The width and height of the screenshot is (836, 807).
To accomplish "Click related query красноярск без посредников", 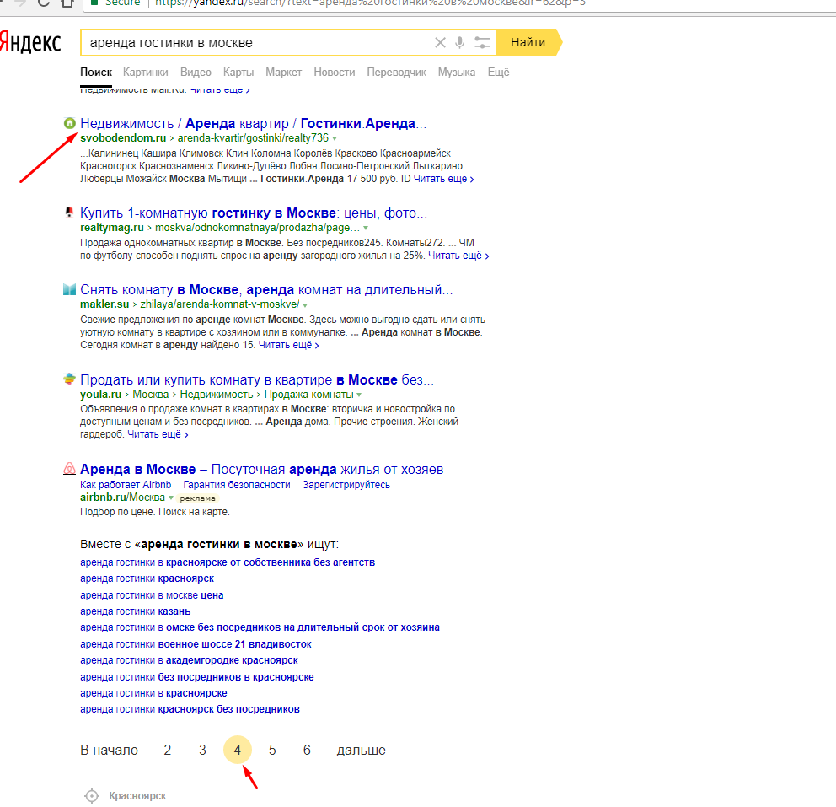I will pyautogui.click(x=190, y=709).
